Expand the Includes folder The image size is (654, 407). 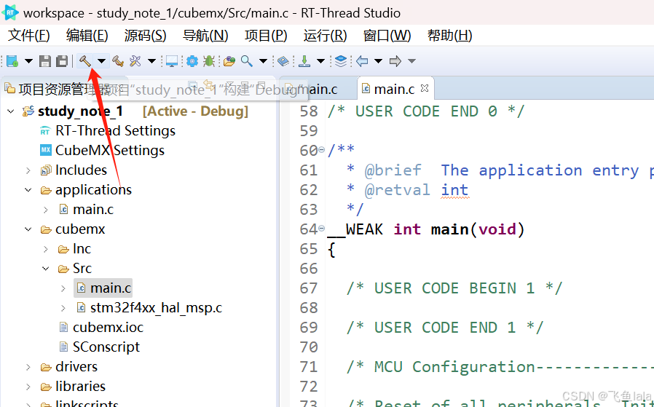tap(28, 170)
